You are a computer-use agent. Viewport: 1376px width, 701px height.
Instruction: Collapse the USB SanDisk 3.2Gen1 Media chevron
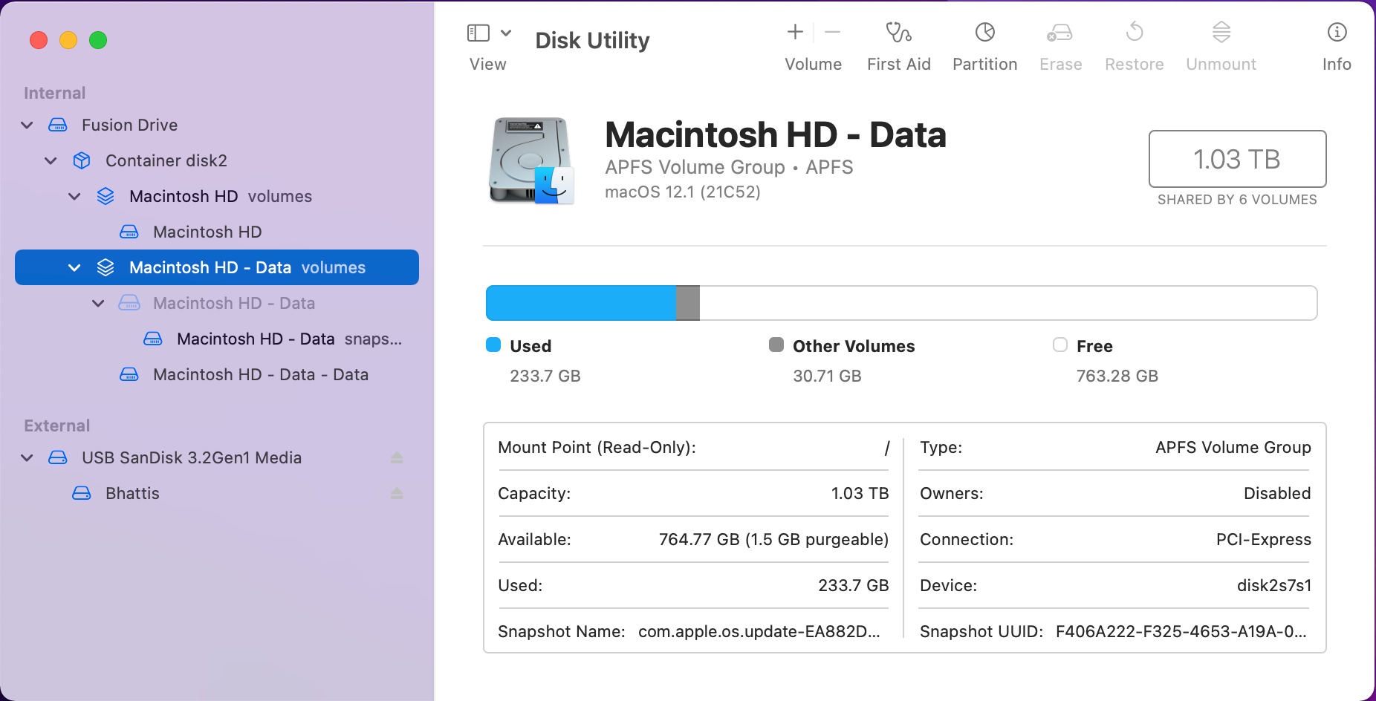point(27,457)
